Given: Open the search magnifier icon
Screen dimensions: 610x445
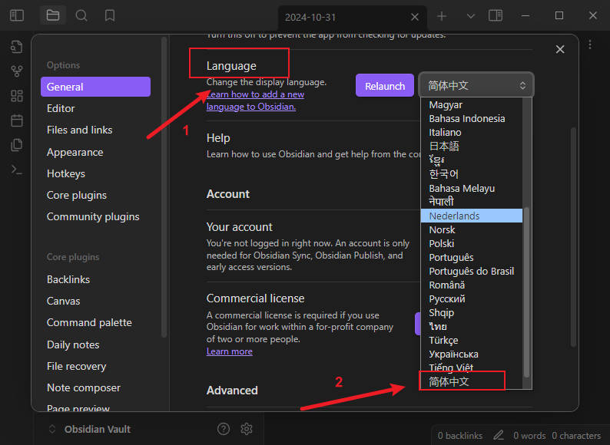Looking at the screenshot, I should coord(81,15).
